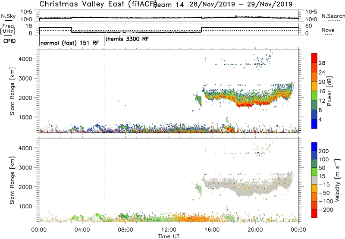Click the 4000 tick on power panel axis
Screen dimensions: 345x239
(x=25, y=59)
